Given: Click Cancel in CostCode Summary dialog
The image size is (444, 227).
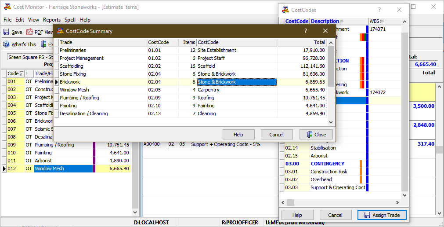Looking at the screenshot, I should pos(276,135).
